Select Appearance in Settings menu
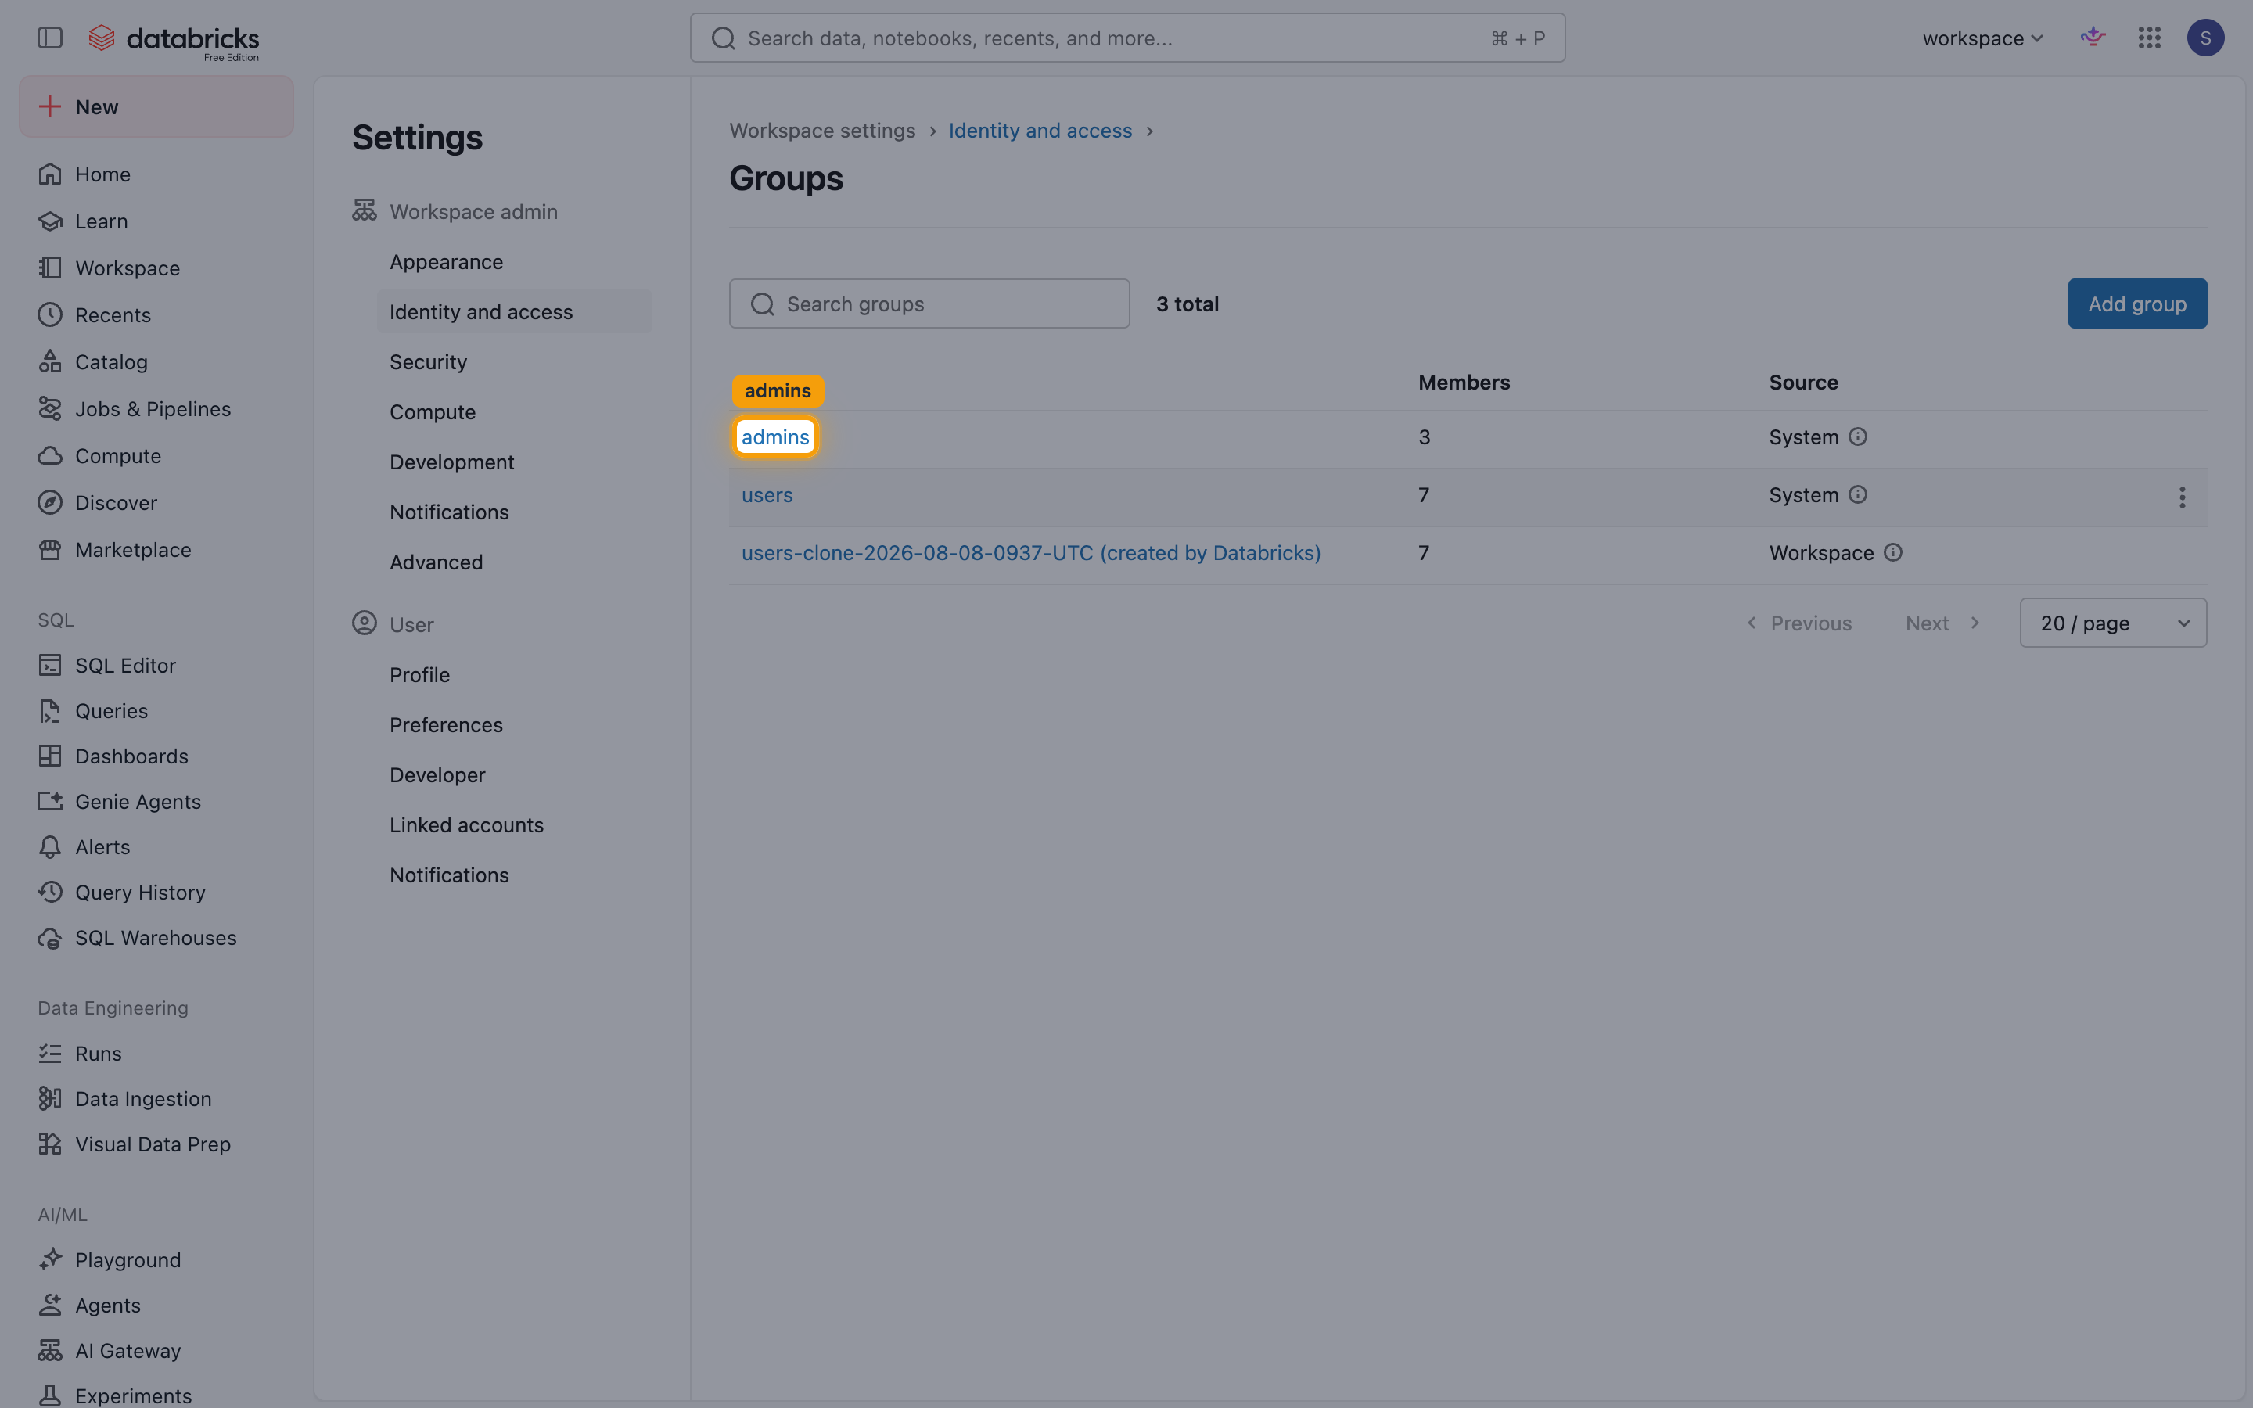 [514, 262]
